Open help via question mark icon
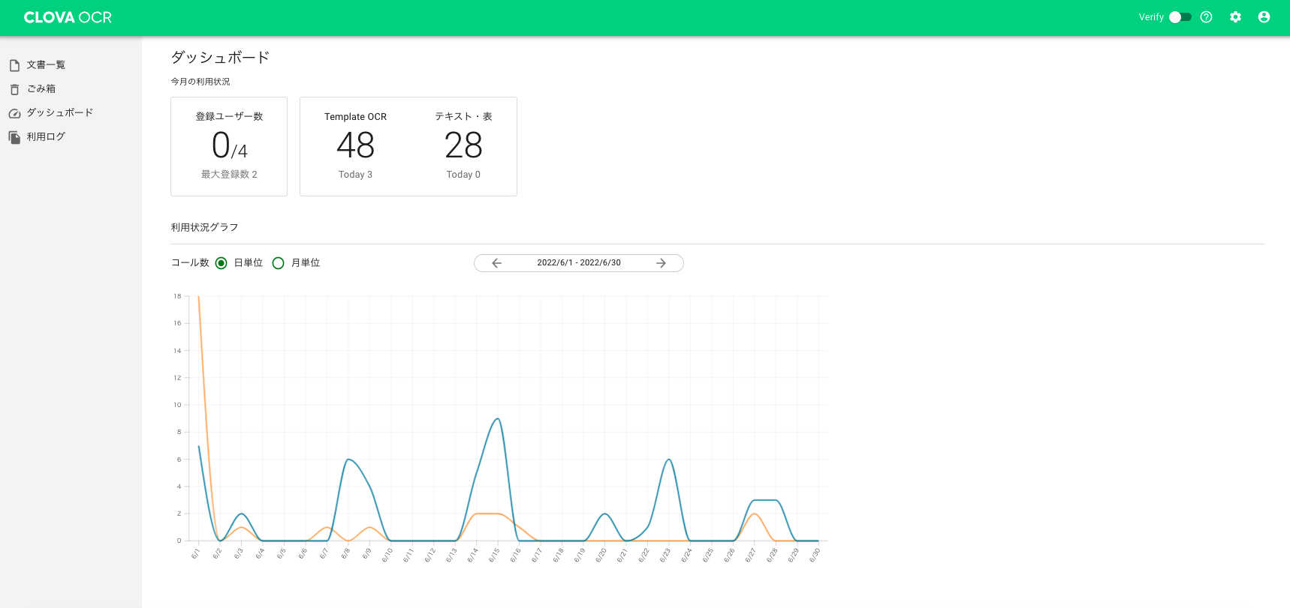The height and width of the screenshot is (608, 1290). (1206, 17)
